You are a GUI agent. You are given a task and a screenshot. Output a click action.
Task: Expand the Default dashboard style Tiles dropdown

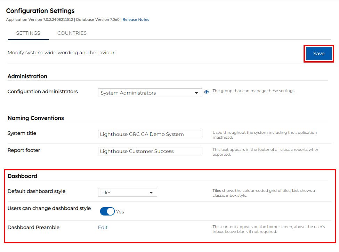[127, 193]
